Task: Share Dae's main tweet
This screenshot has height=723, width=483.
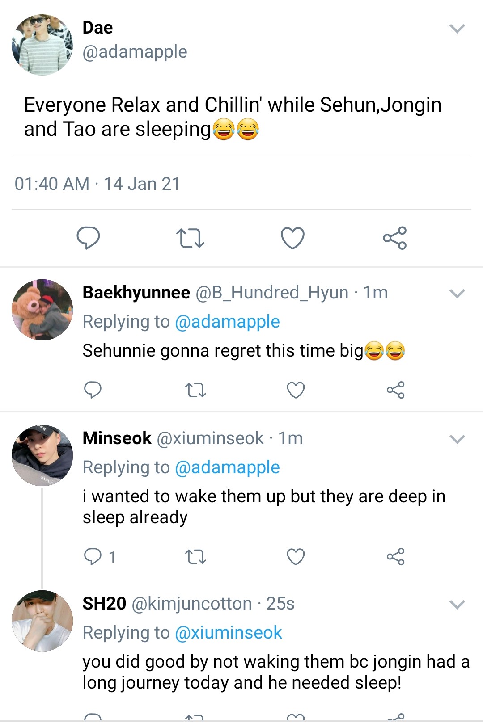Action: [x=394, y=238]
